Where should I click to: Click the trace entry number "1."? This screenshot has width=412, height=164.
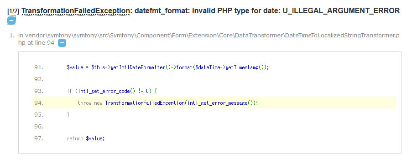[x=12, y=36]
